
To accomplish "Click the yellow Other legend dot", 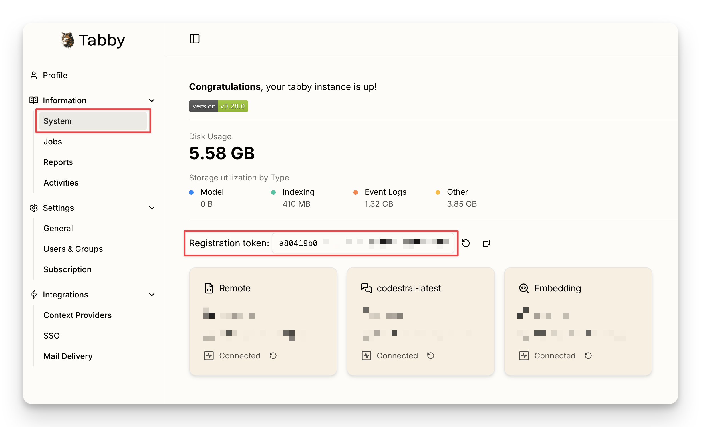I will coord(438,192).
